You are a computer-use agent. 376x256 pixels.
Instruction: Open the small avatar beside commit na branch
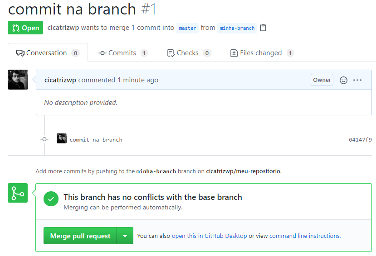(62, 138)
